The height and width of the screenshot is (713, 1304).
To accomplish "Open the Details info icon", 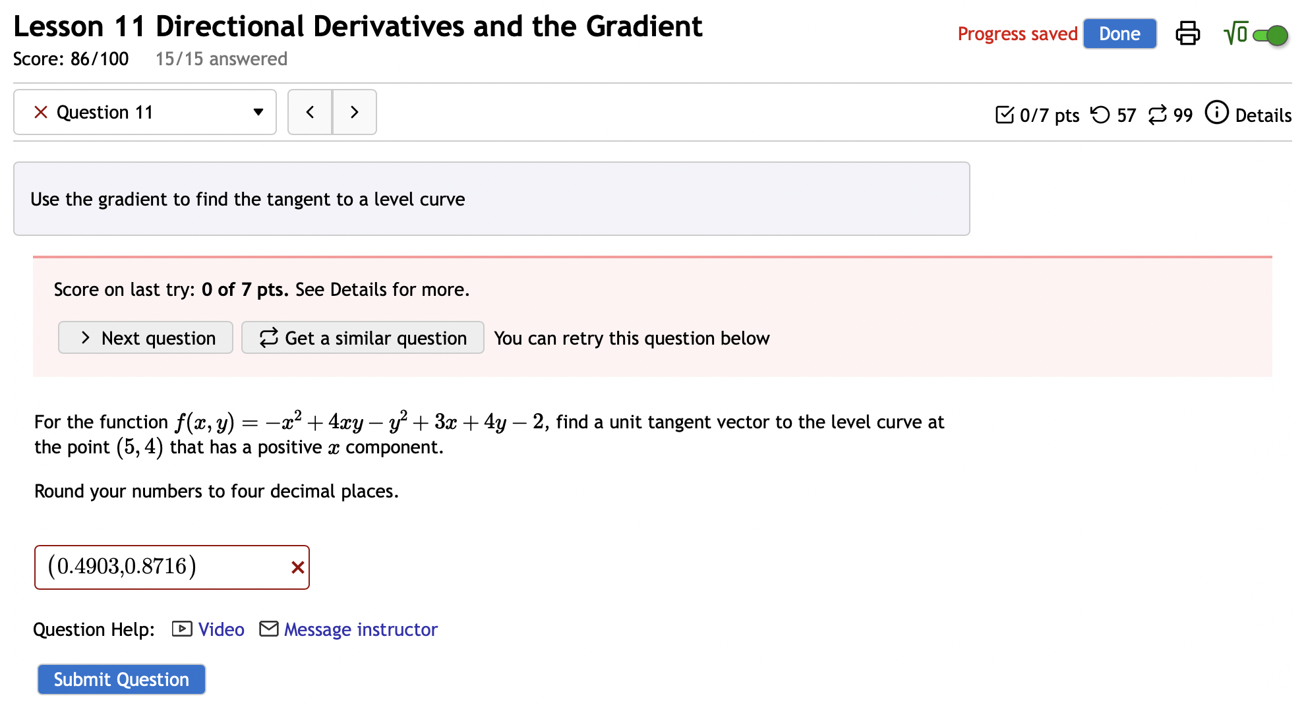I will pos(1216,113).
